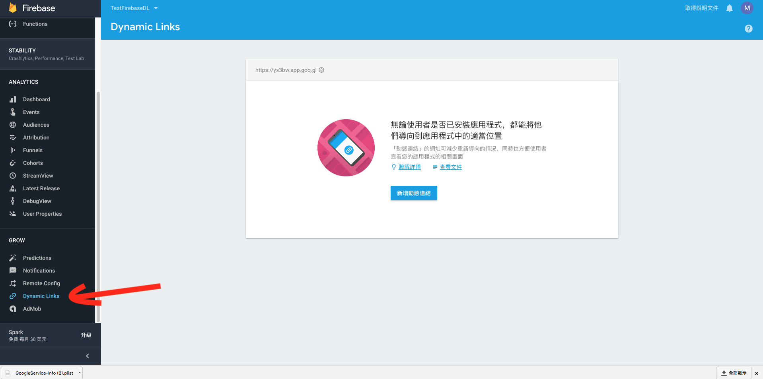The height and width of the screenshot is (379, 763).
Task: Click the Funnels icon
Action: (x=13, y=150)
